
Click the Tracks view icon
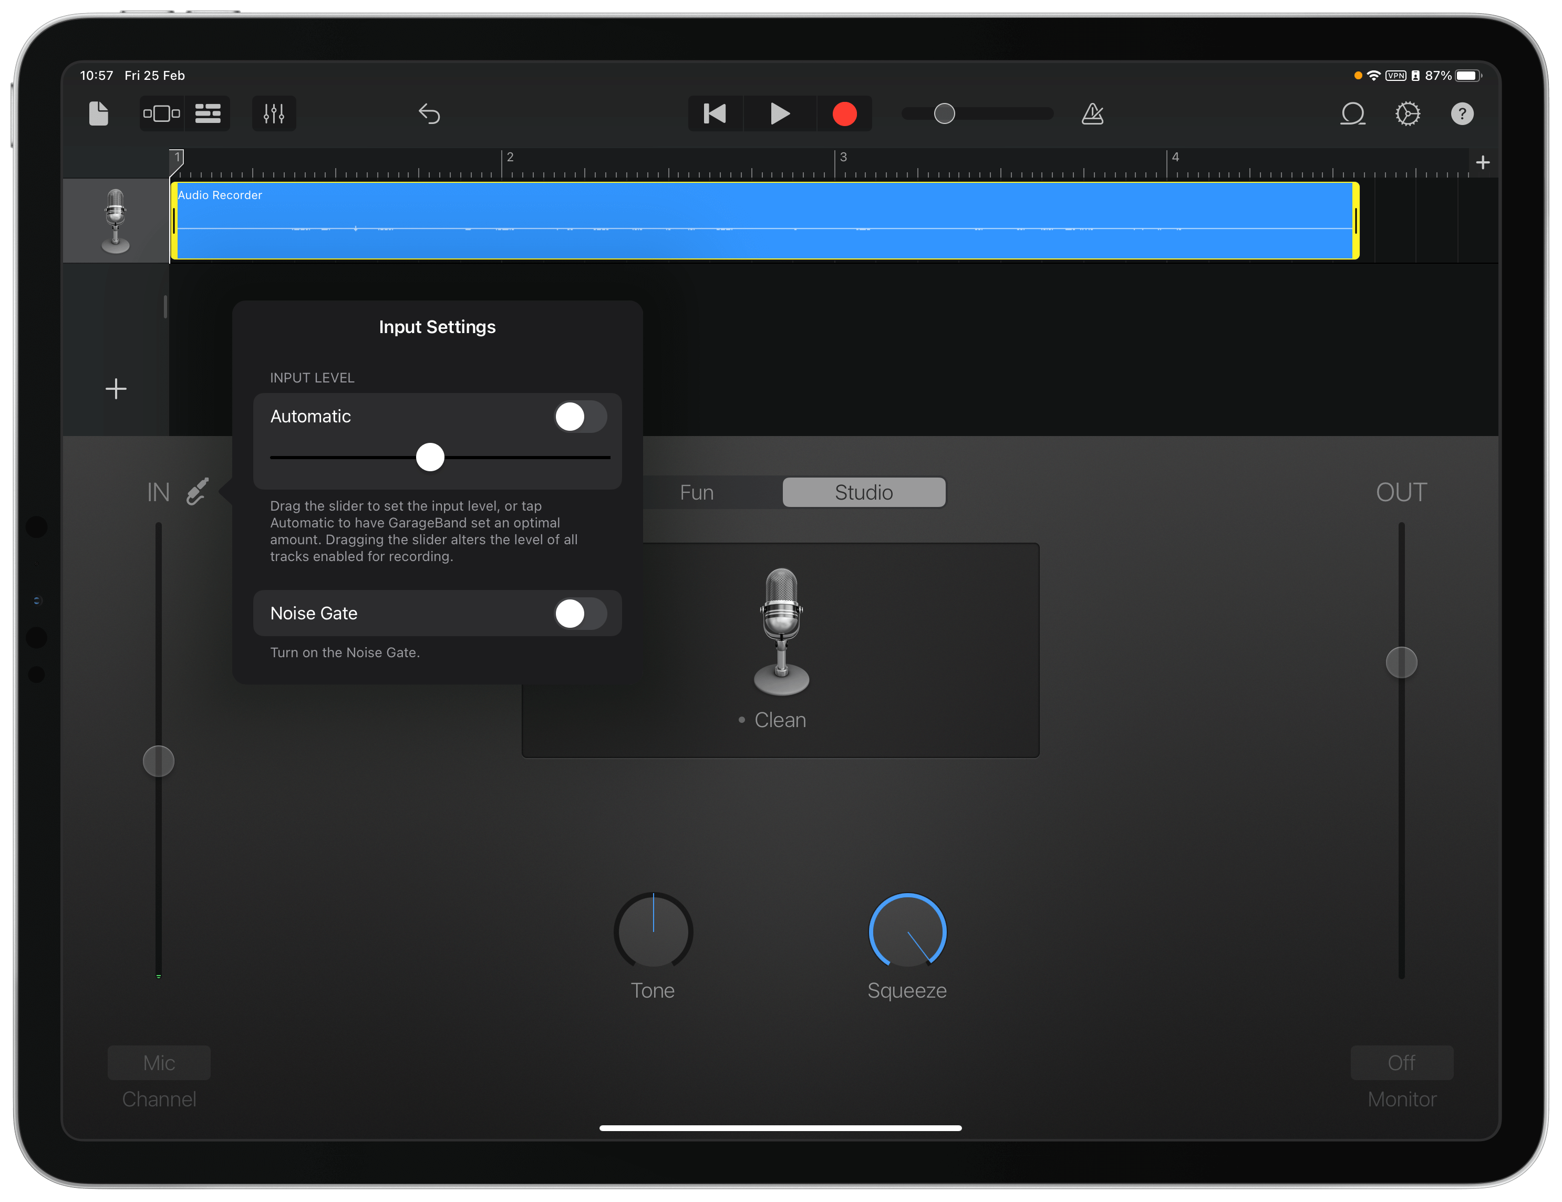pyautogui.click(x=211, y=113)
